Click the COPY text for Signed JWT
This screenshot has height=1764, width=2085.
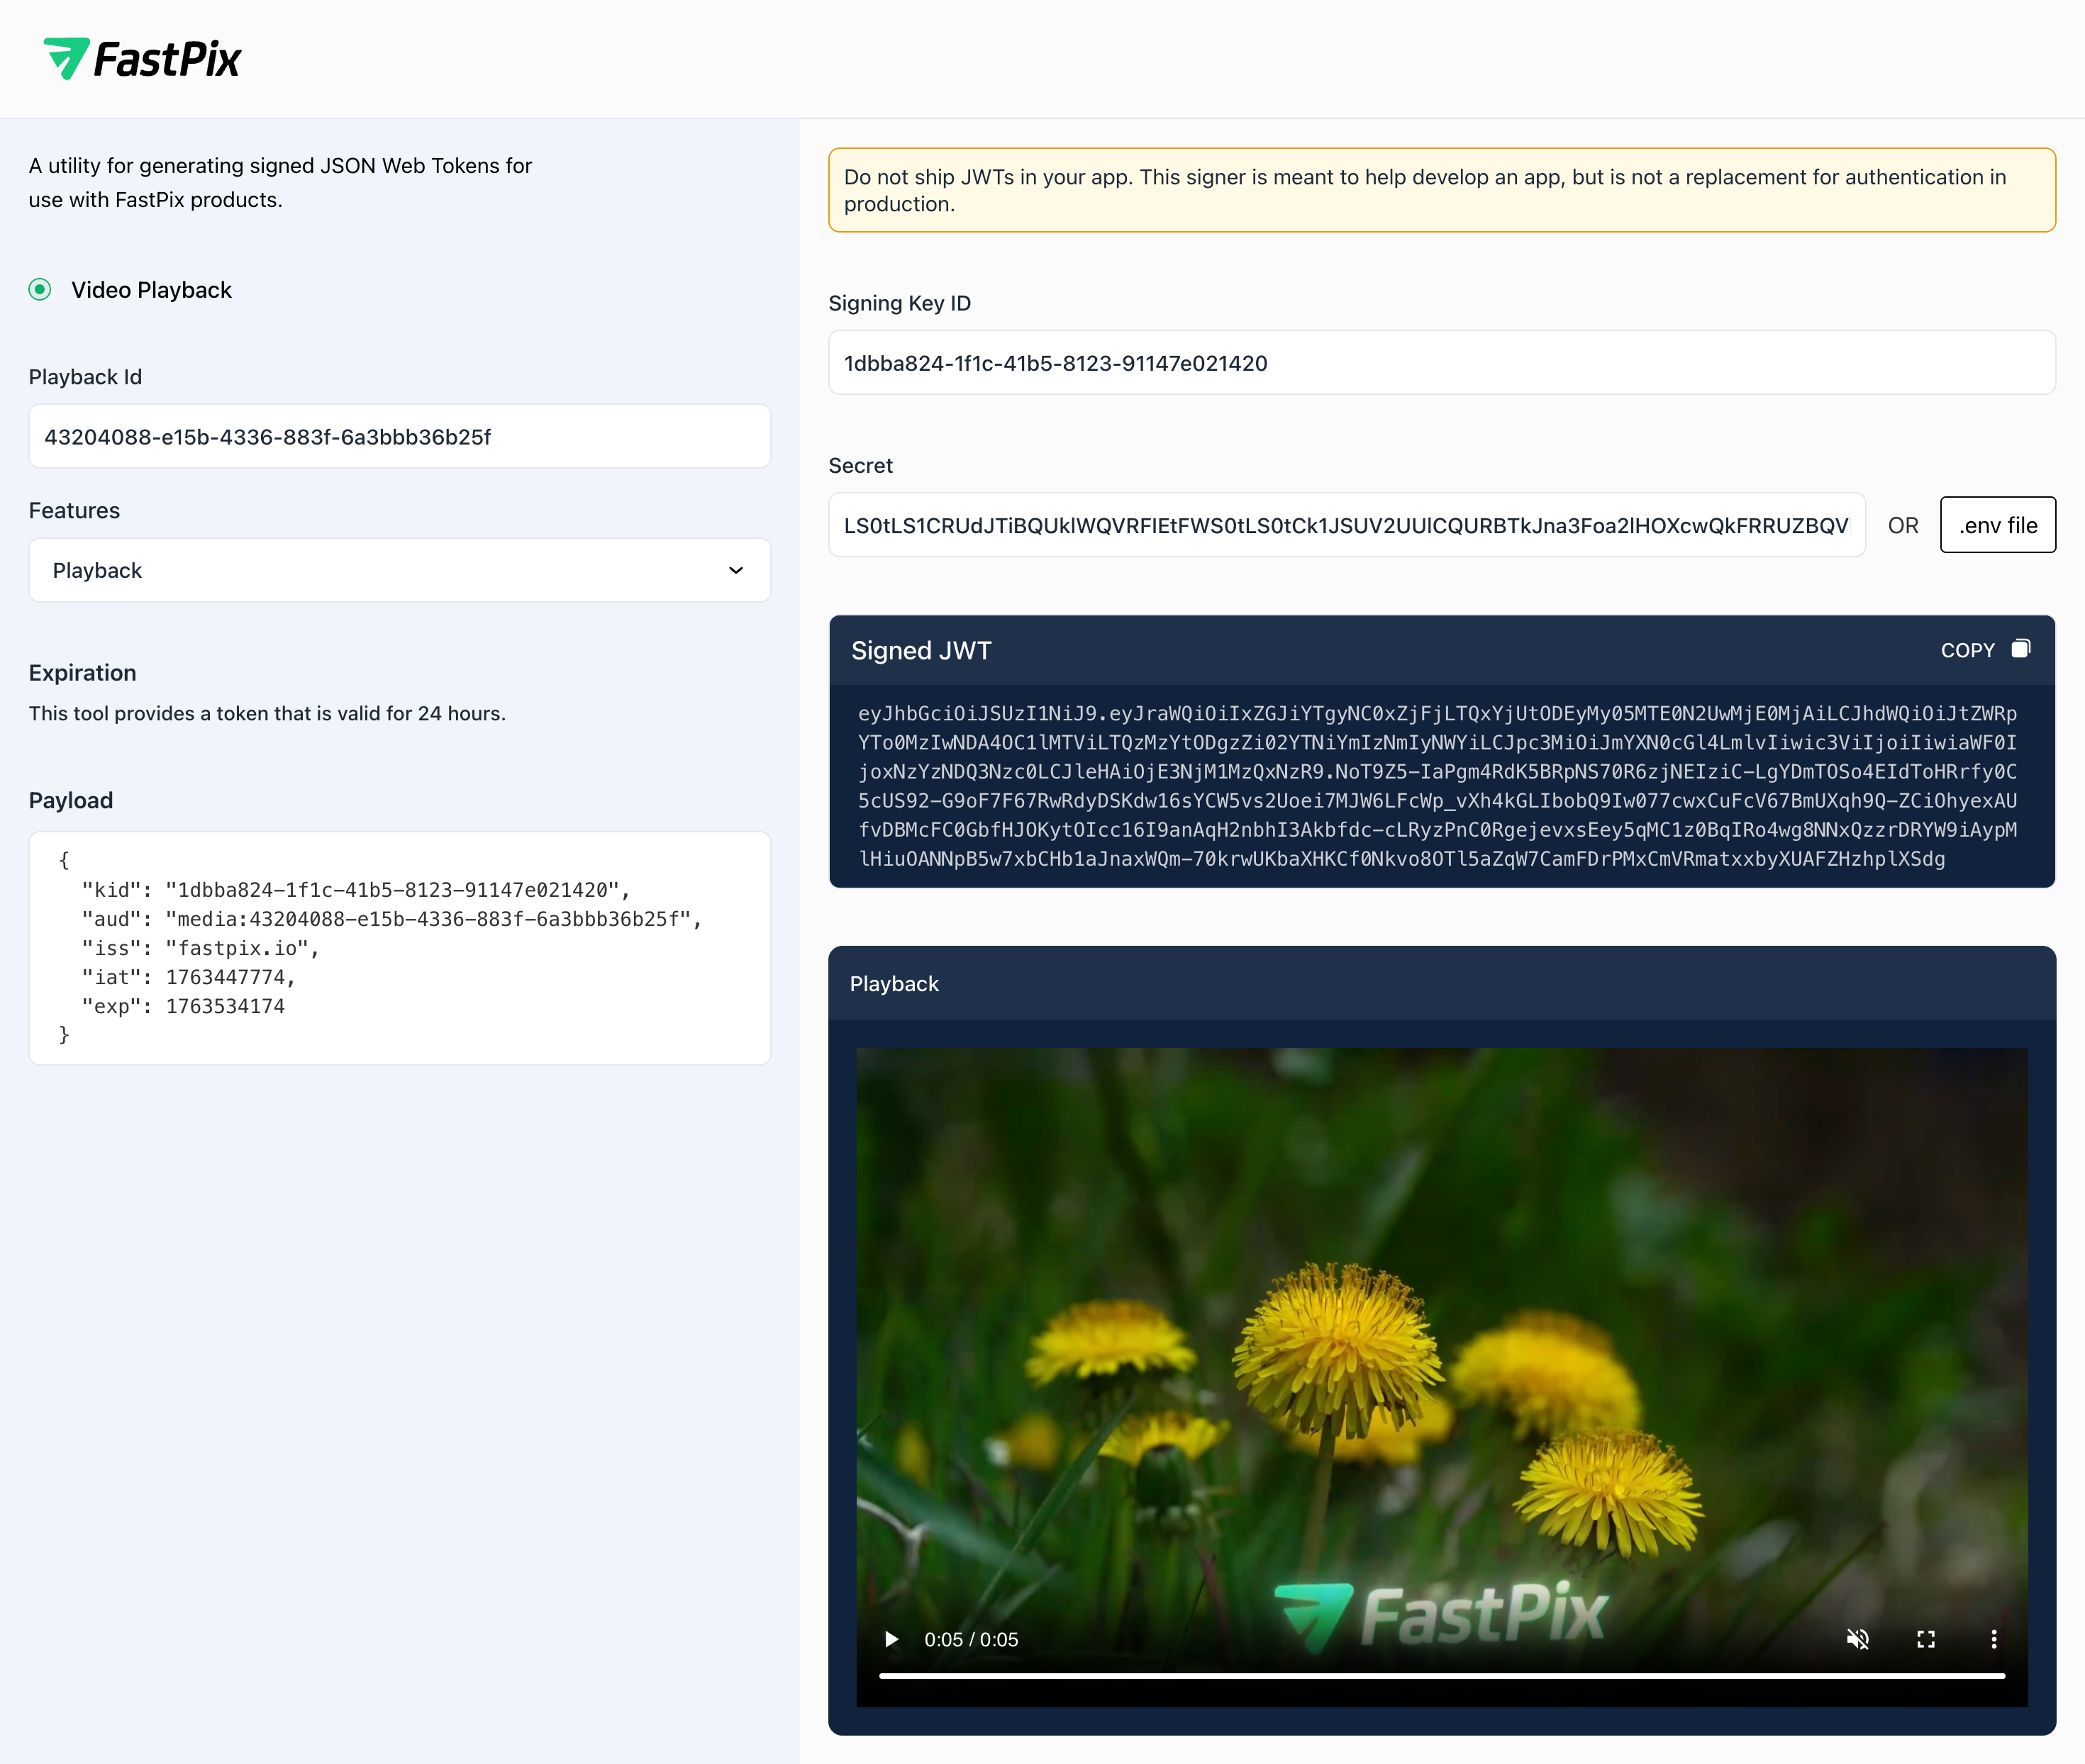click(x=1966, y=650)
